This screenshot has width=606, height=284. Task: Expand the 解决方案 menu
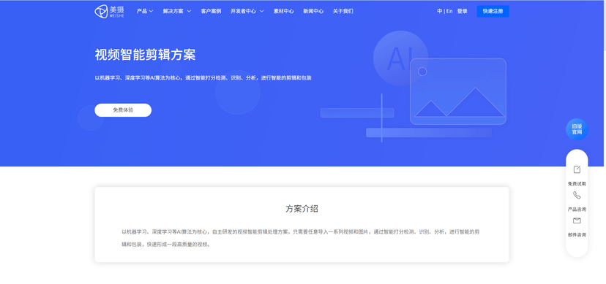(177, 11)
